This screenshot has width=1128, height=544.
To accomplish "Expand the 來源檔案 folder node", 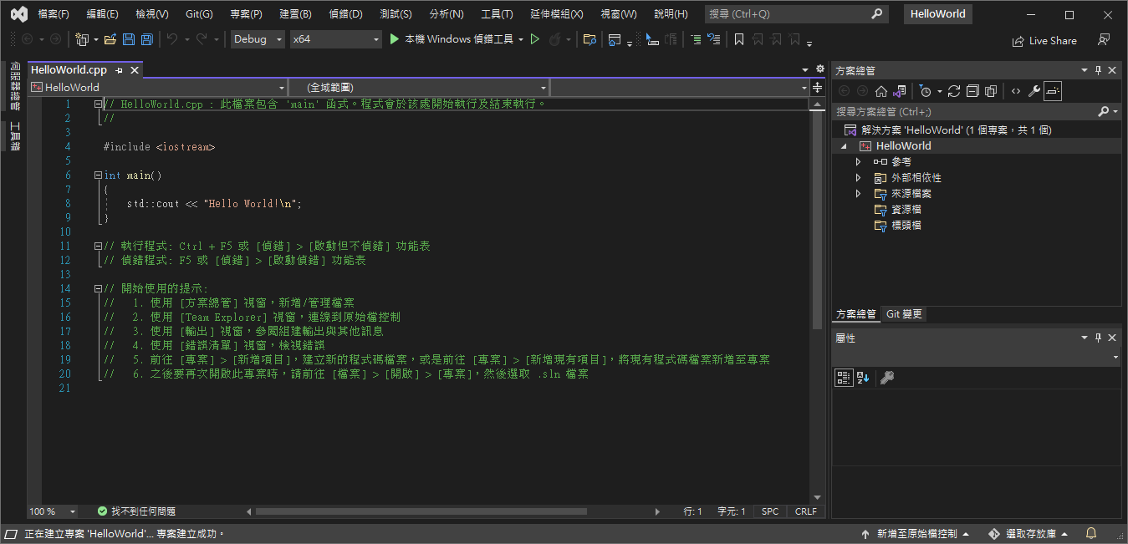I will click(x=858, y=194).
